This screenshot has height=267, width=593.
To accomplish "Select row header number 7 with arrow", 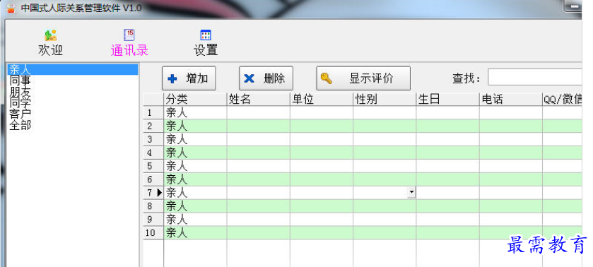I will pos(153,193).
